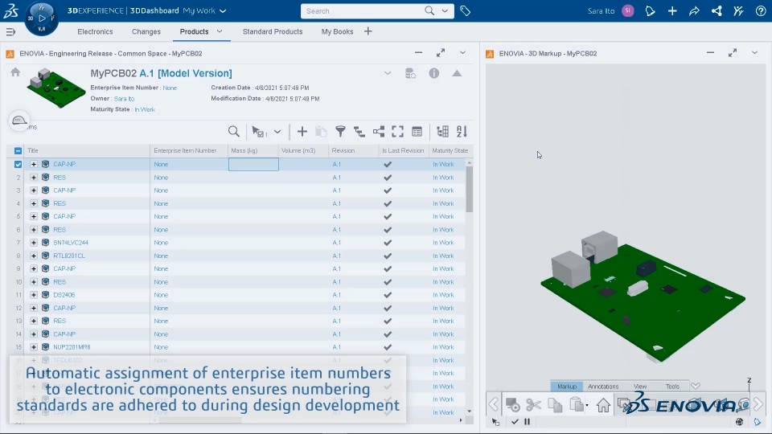The height and width of the screenshot is (434, 772).
Task: Toggle the hamburger side menu
Action: (10, 32)
